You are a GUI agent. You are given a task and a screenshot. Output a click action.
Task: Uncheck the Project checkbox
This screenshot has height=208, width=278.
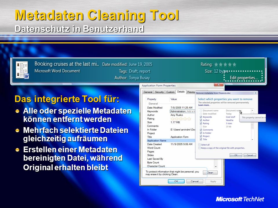[201, 136]
